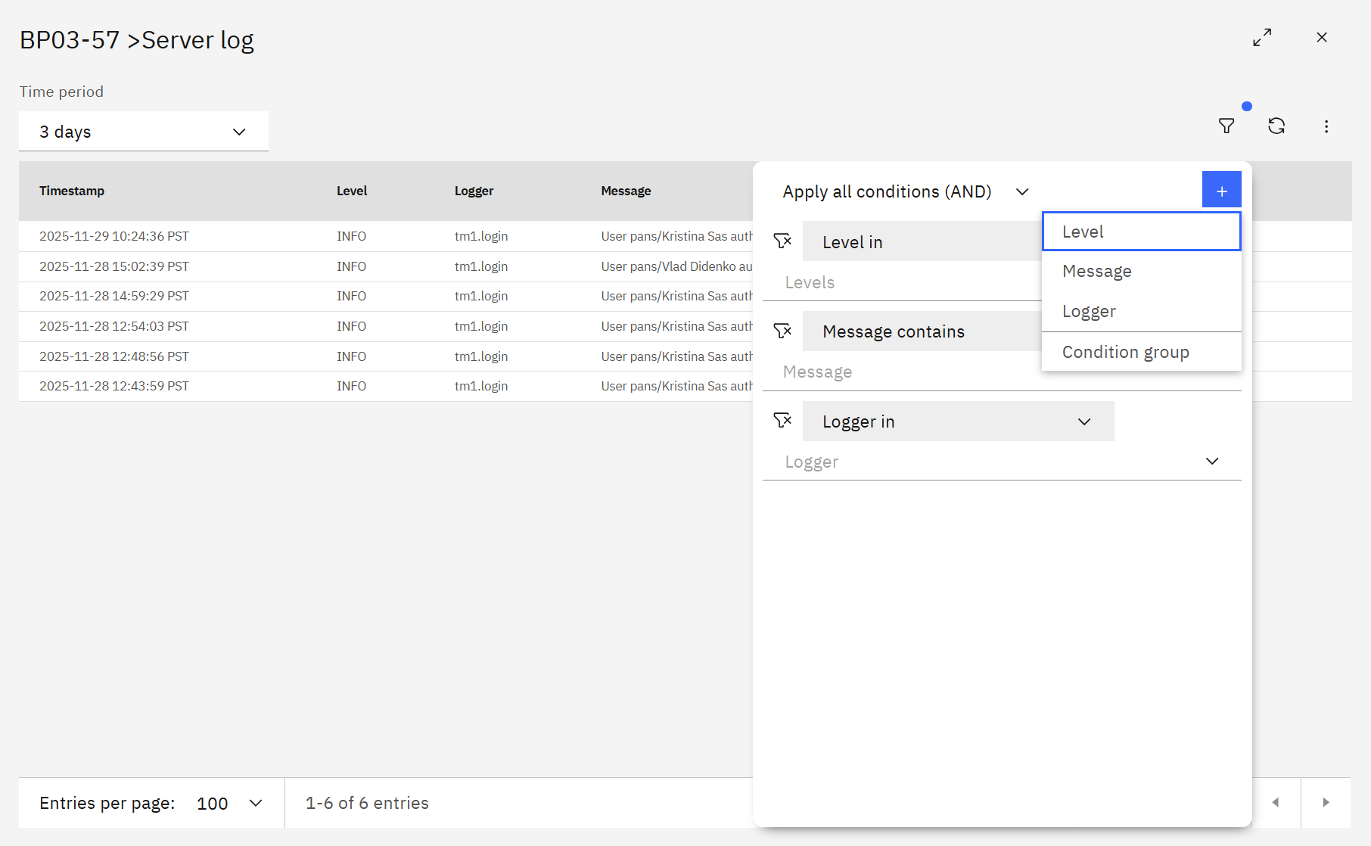Viewport: 1371px width, 846px height.
Task: Refresh the server log
Action: pos(1276,126)
